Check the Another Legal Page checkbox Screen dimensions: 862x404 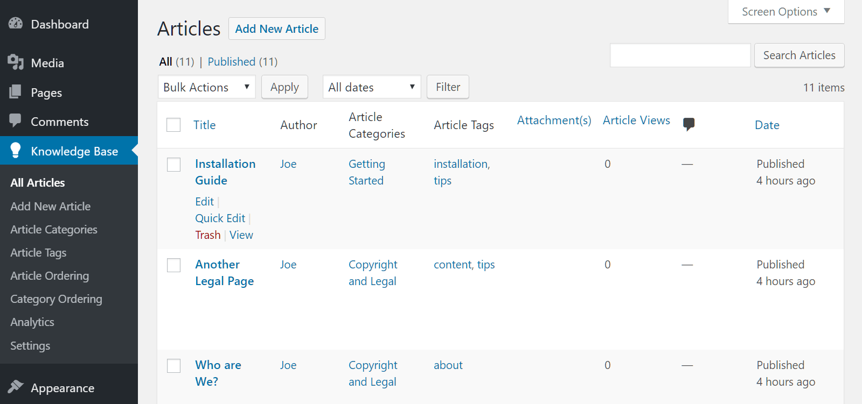coord(173,265)
